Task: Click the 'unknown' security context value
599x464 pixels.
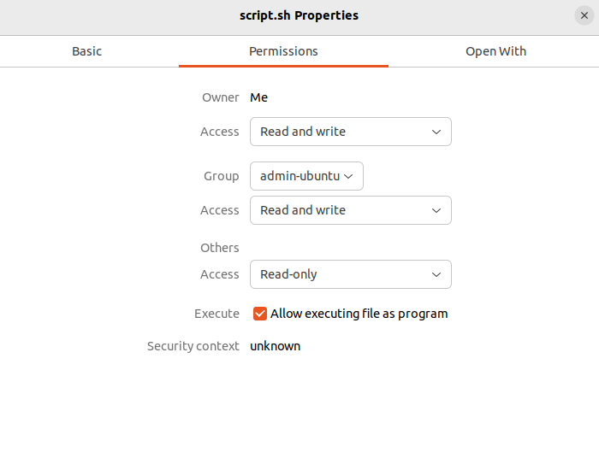Action: coord(275,346)
